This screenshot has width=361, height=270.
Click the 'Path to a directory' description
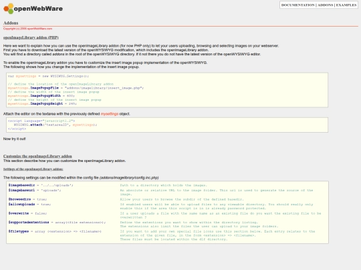pyautogui.click(x=164, y=185)
